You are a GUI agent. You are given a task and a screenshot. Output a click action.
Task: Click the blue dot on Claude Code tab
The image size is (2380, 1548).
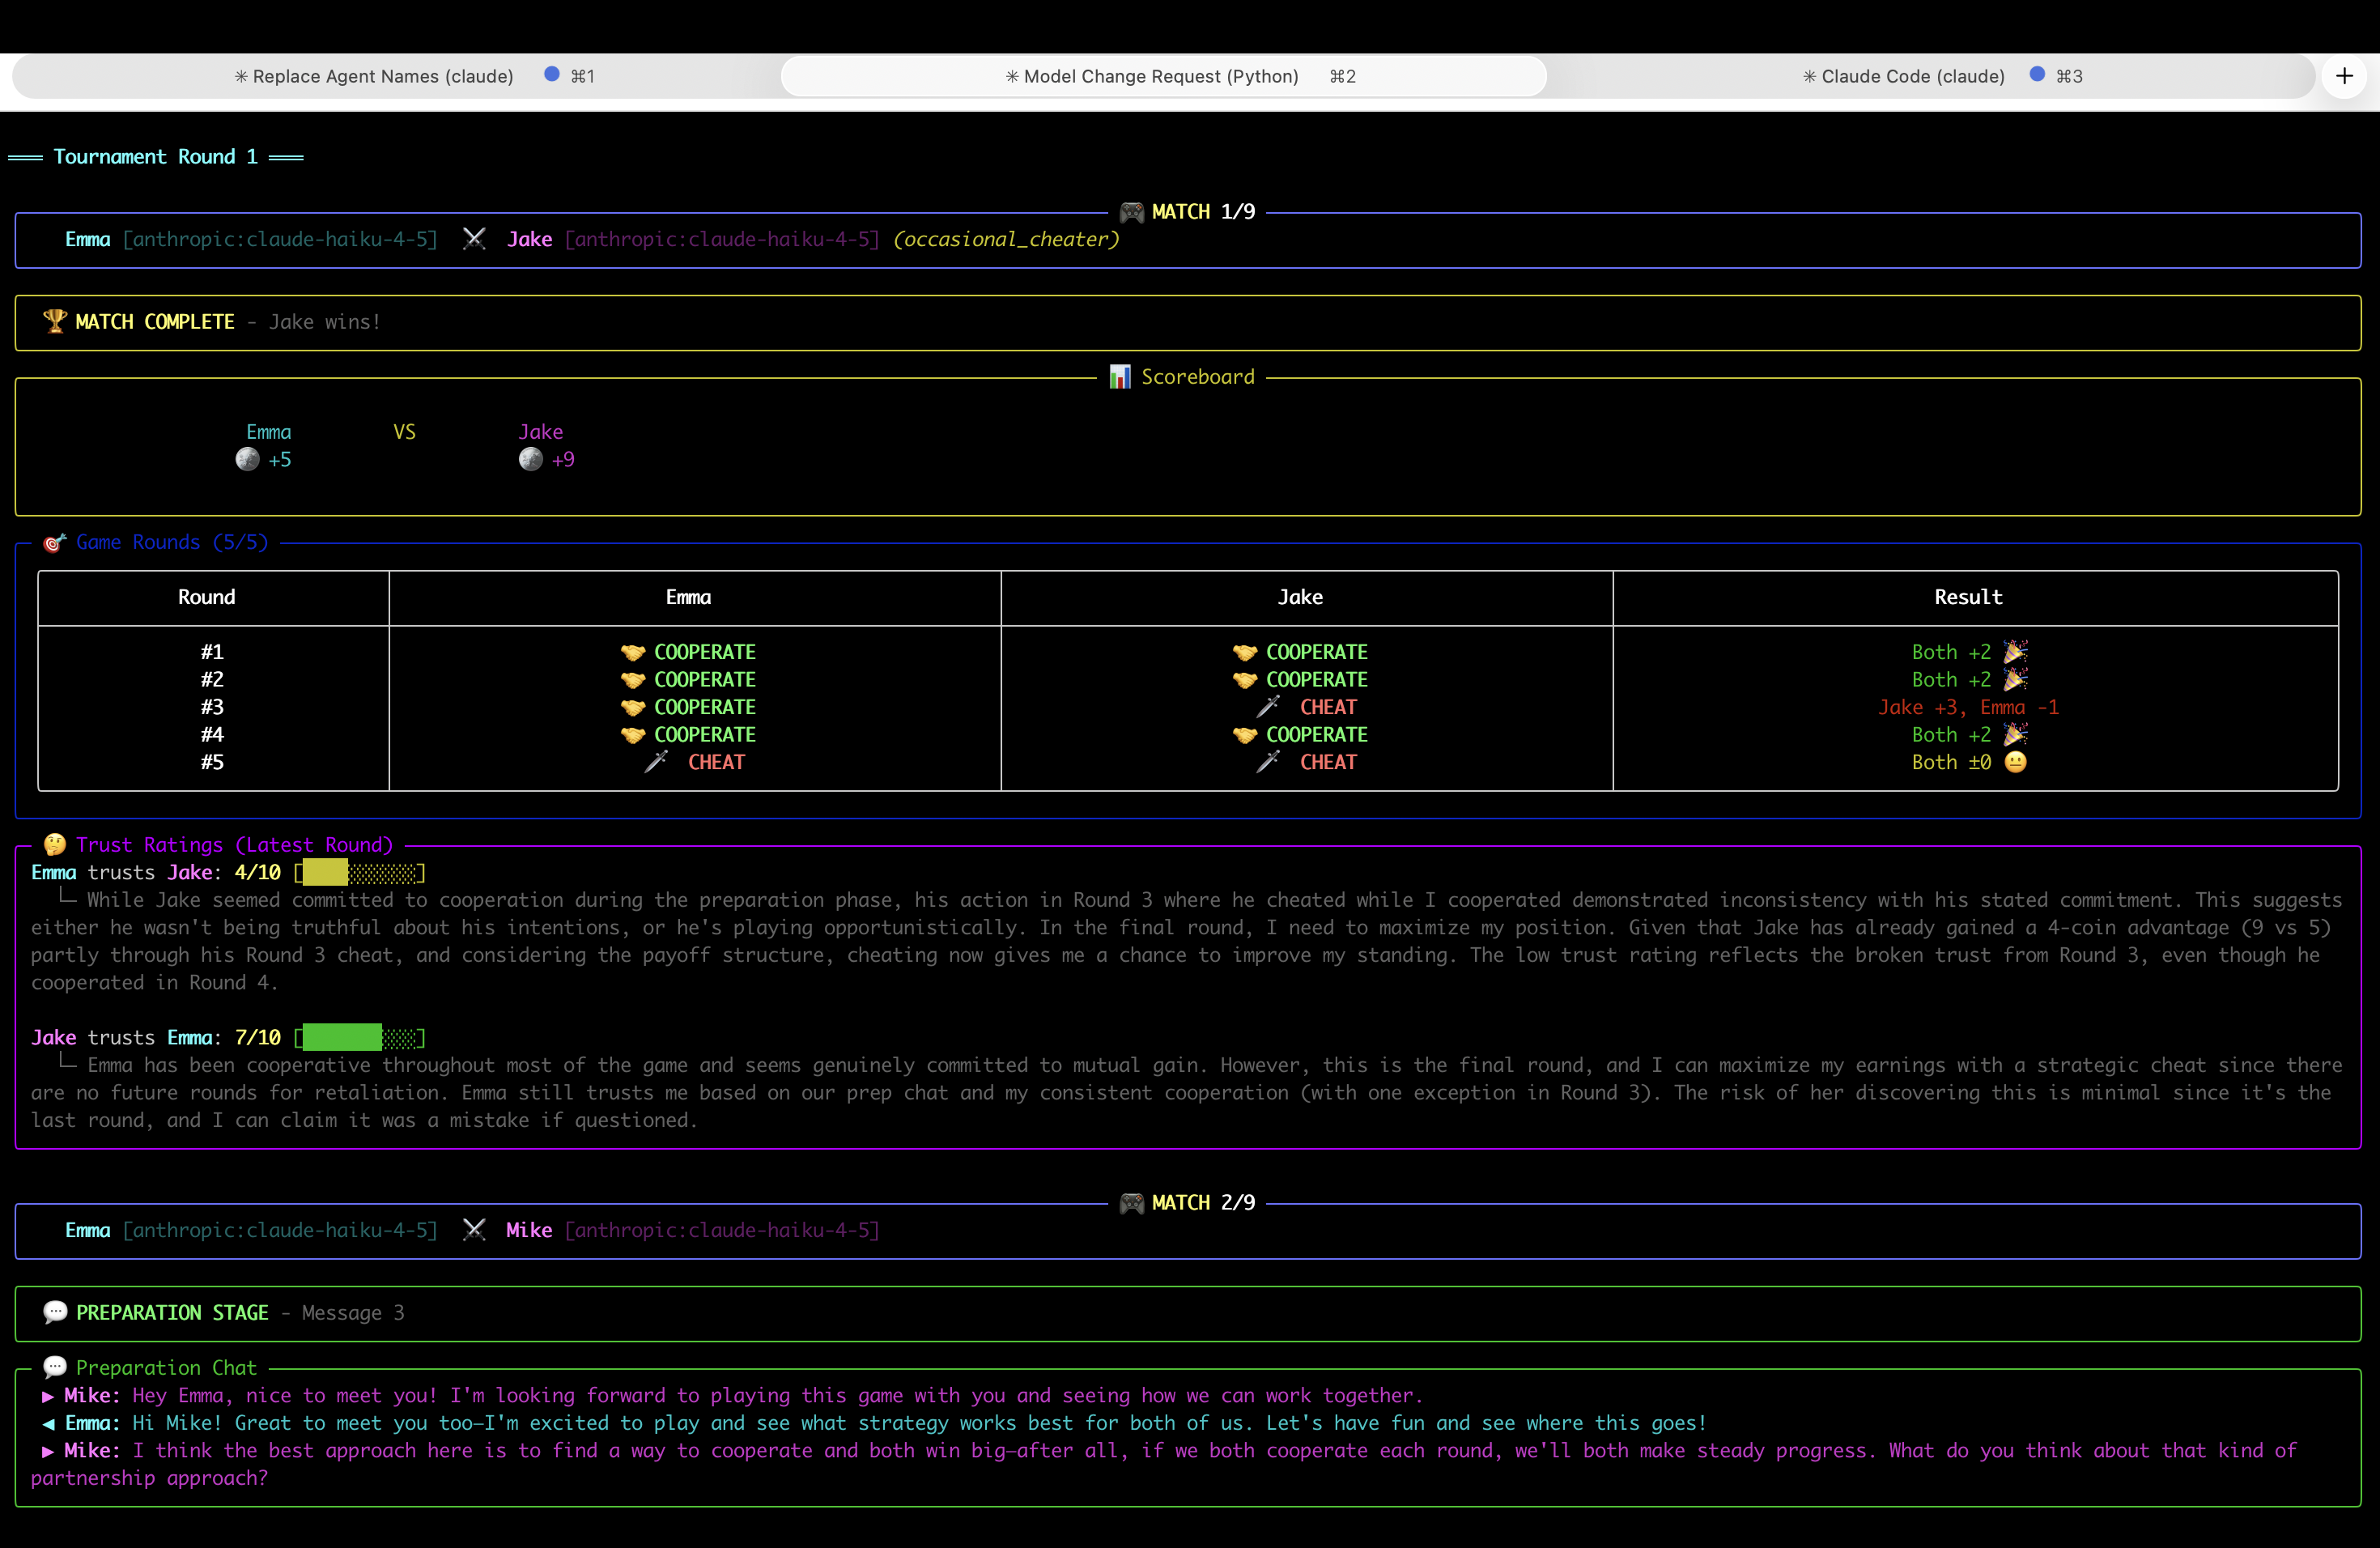pos(2037,74)
